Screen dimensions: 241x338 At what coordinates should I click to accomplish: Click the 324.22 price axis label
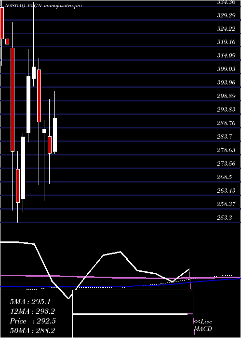(226, 28)
